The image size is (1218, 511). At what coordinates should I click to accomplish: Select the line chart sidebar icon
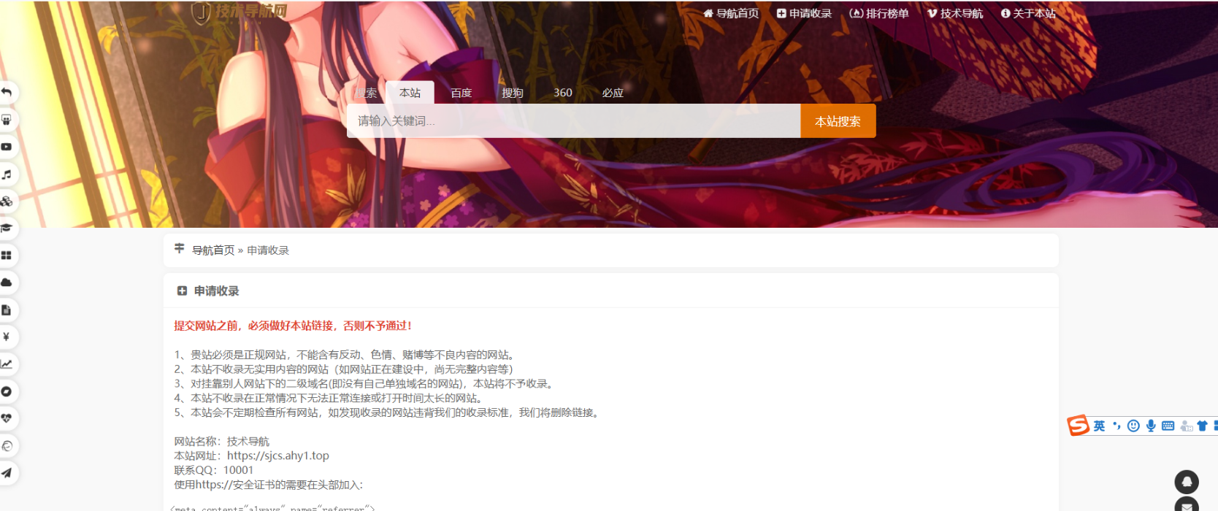coord(7,364)
